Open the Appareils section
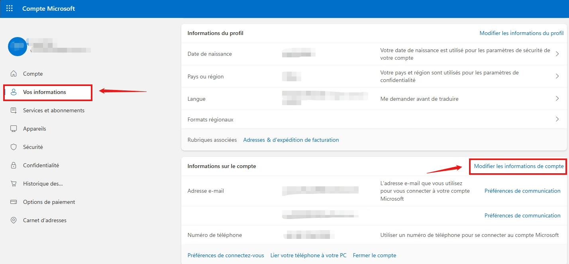The width and height of the screenshot is (569, 264). point(35,129)
